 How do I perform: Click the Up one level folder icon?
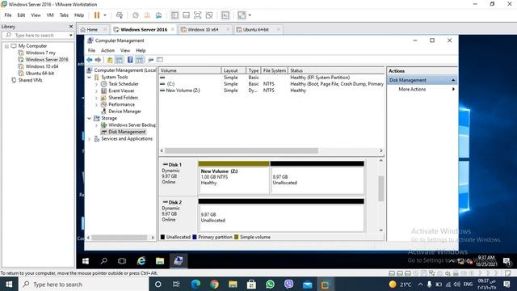[110, 60]
